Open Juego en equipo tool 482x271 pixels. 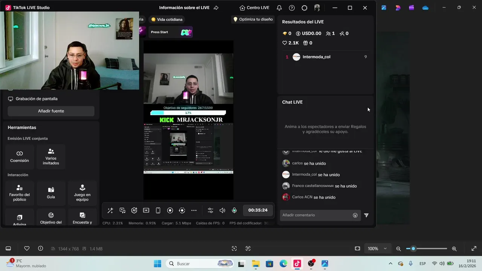[82, 193]
